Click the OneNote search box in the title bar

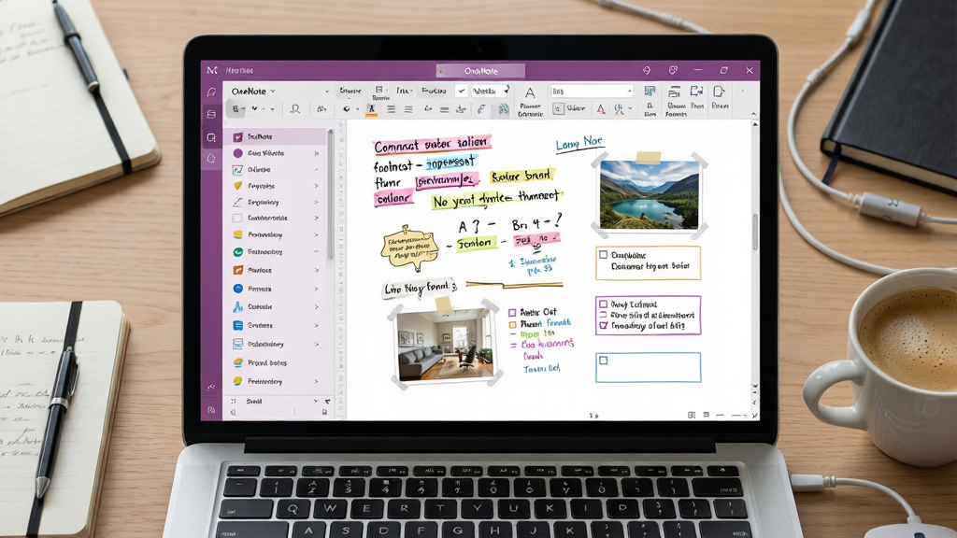[x=481, y=71]
